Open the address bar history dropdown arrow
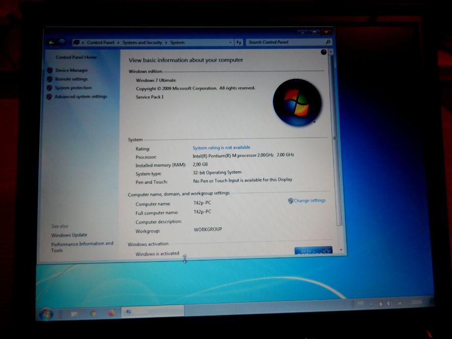452x339 pixels. (x=231, y=43)
